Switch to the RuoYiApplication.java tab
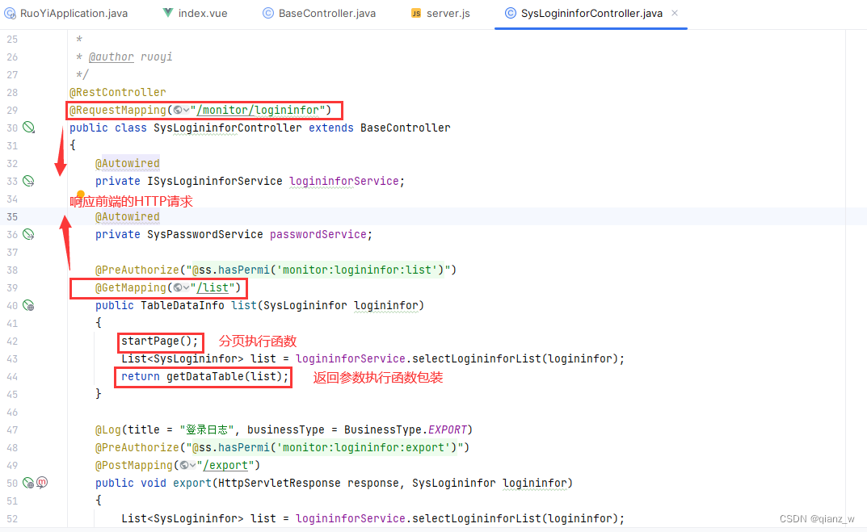 click(x=66, y=13)
